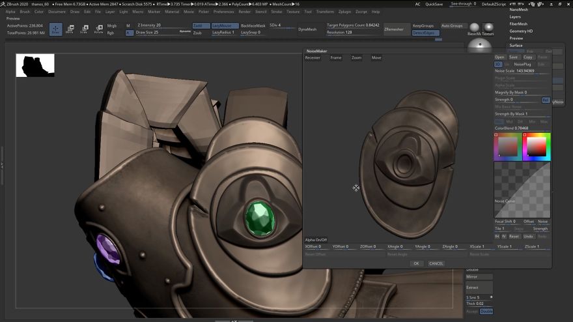Click inside the Noise Curve graph

coord(522,190)
